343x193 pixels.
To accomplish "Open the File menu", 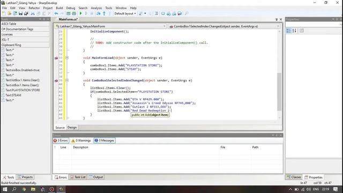I will (x=4, y=8).
